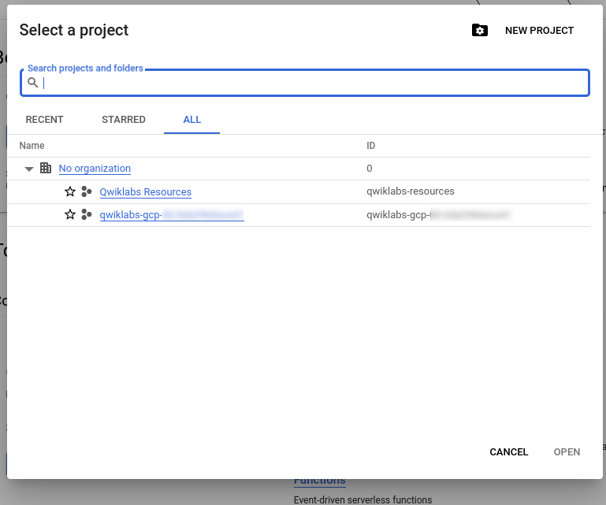
Task: Focus the Search projects and folders field
Action: click(x=305, y=83)
